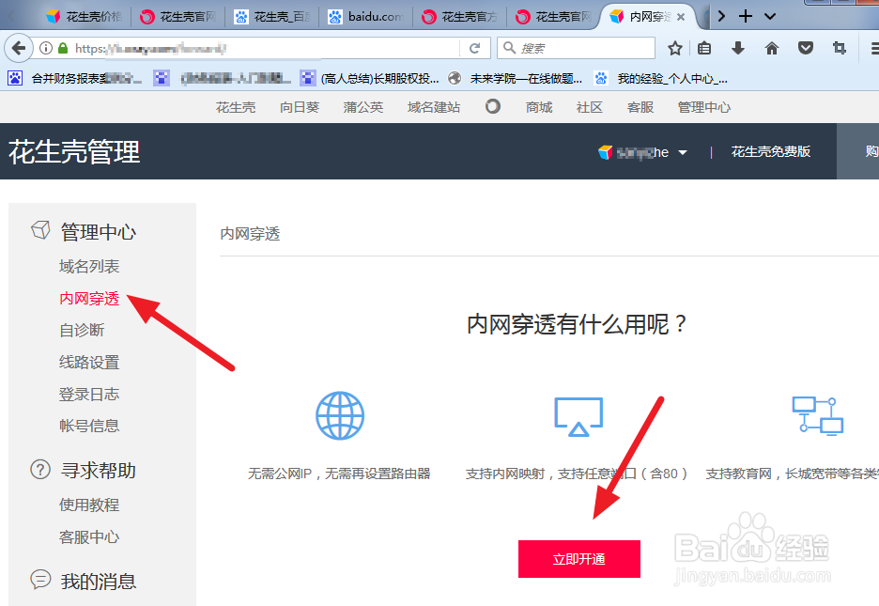Open the 未来学院—在线做题 bookmark
Viewport: 879px width, 606px height.
[516, 79]
